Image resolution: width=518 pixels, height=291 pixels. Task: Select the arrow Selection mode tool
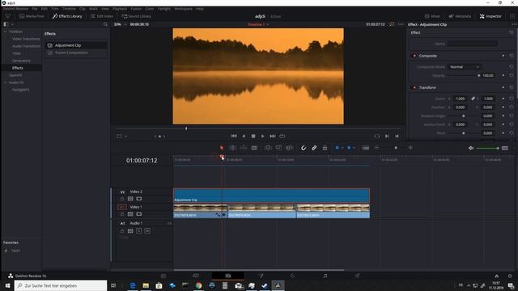pyautogui.click(x=222, y=148)
